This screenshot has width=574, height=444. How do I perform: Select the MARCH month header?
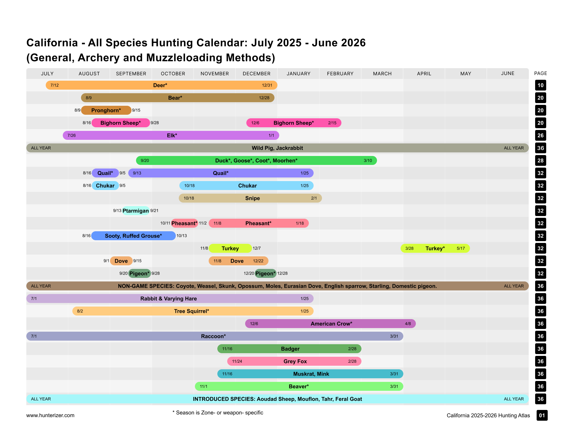[382, 74]
